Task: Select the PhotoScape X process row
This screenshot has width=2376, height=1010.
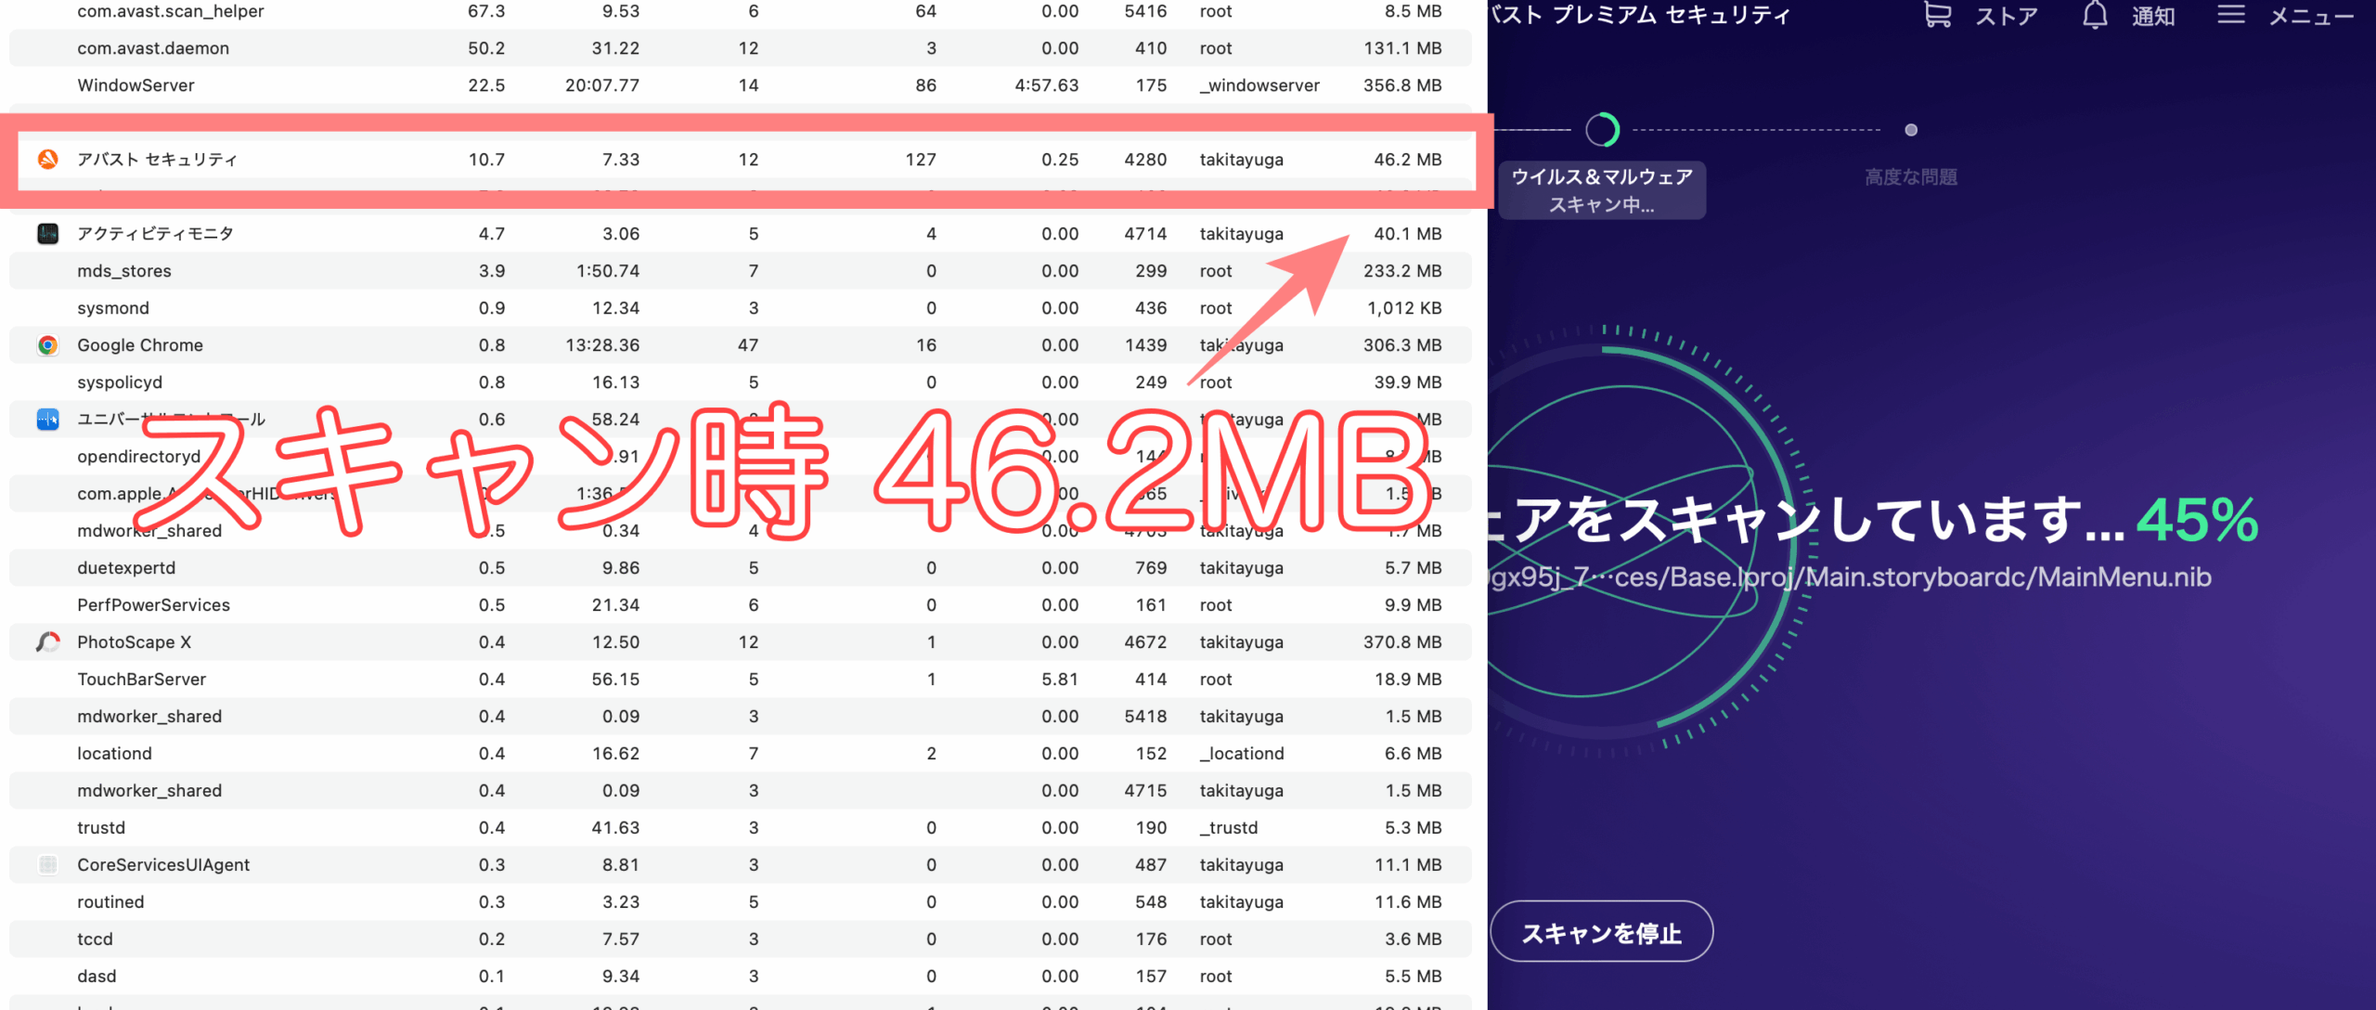Action: [x=740, y=641]
